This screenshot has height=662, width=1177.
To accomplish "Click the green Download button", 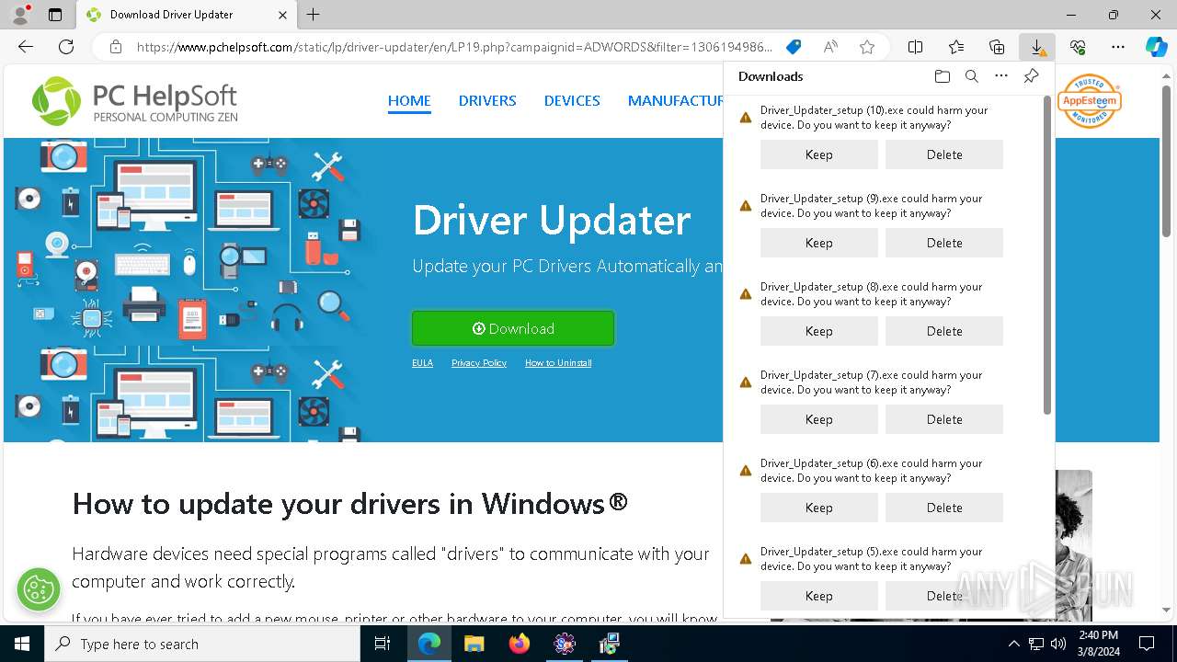I will (513, 328).
